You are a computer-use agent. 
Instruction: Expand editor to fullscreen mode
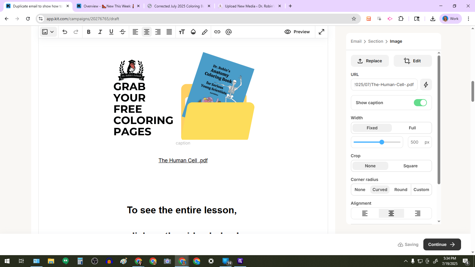(x=321, y=32)
